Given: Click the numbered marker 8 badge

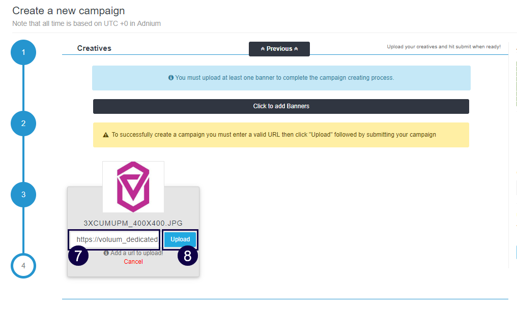Looking at the screenshot, I should tap(187, 256).
